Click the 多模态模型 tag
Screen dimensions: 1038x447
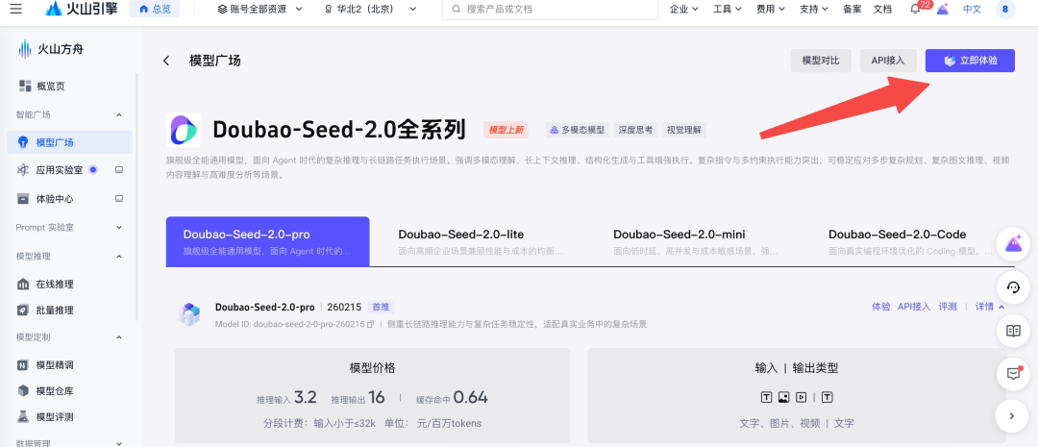[576, 130]
